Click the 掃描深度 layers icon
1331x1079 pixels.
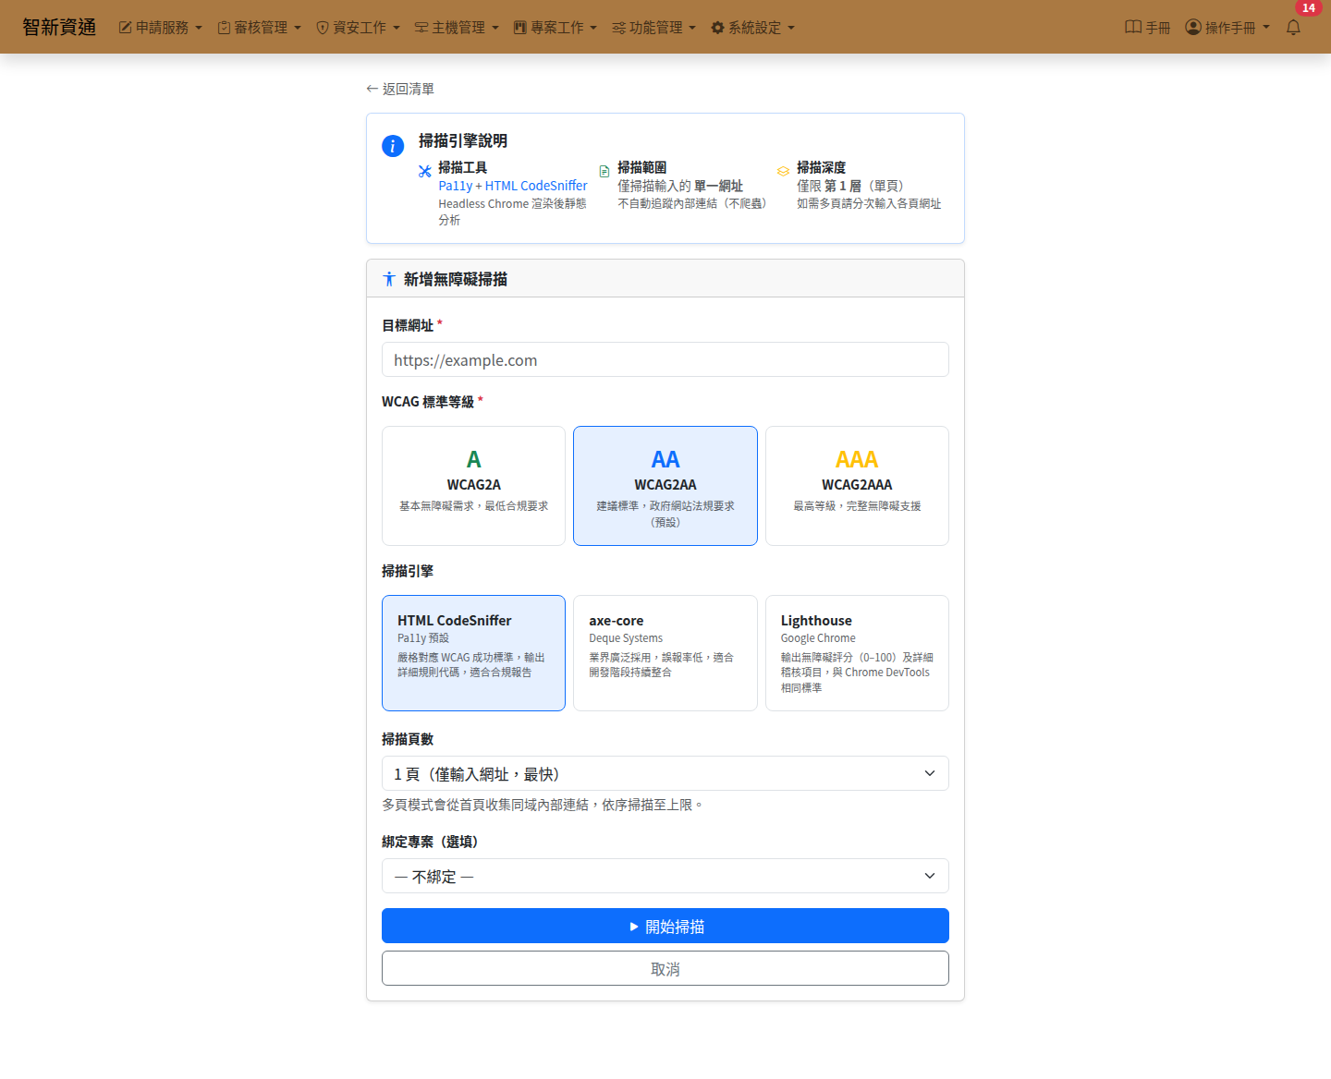point(784,171)
